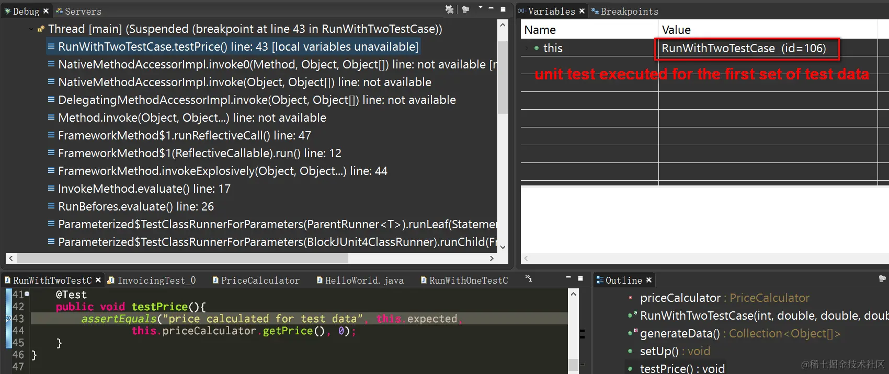Collapse the Thread [main] tree node

[x=31, y=29]
